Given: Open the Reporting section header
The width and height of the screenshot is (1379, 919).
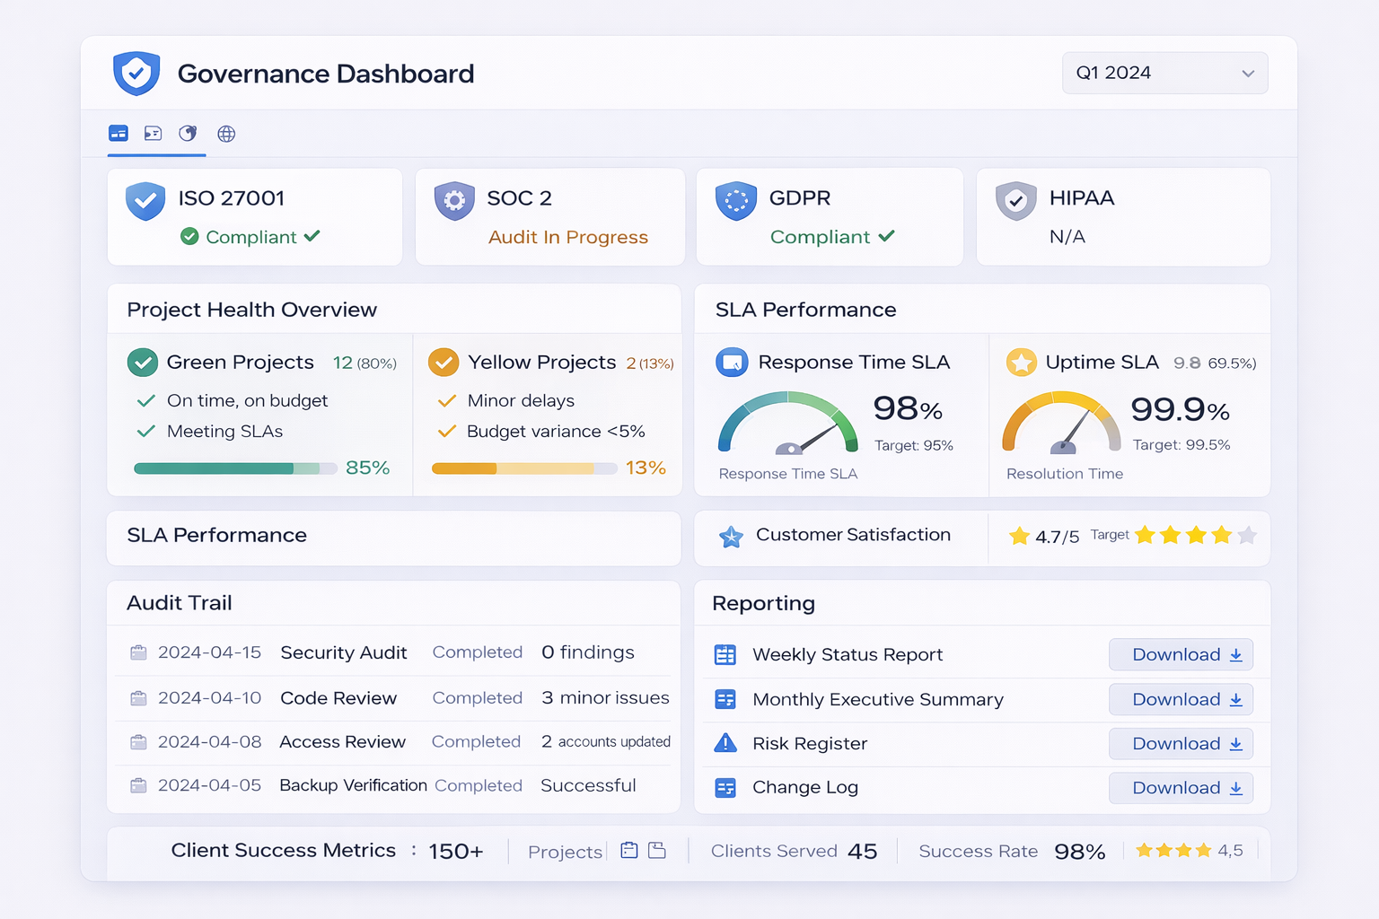Looking at the screenshot, I should click(x=763, y=602).
